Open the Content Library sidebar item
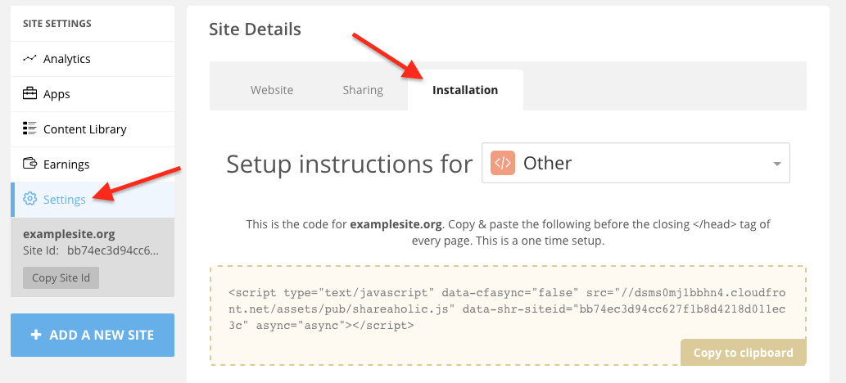 [93, 129]
